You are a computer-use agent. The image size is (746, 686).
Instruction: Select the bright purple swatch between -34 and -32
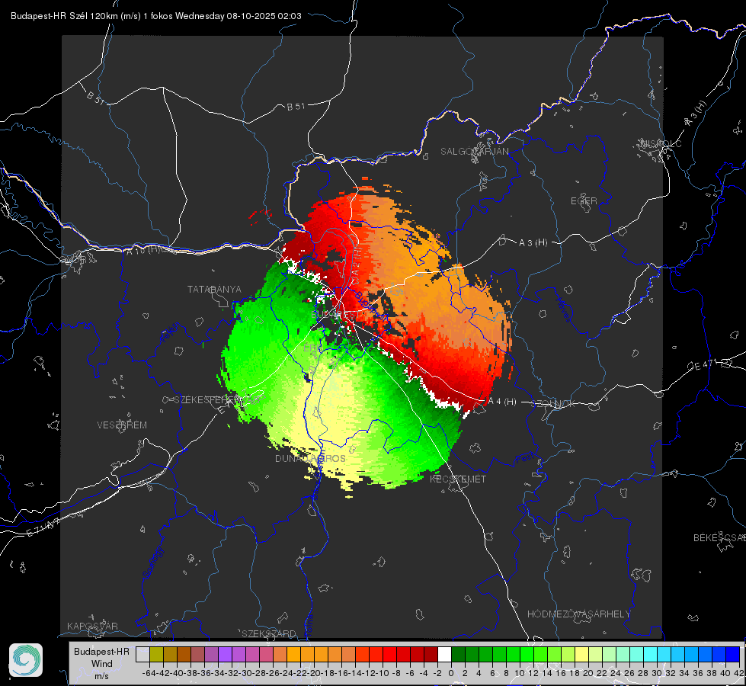click(225, 654)
